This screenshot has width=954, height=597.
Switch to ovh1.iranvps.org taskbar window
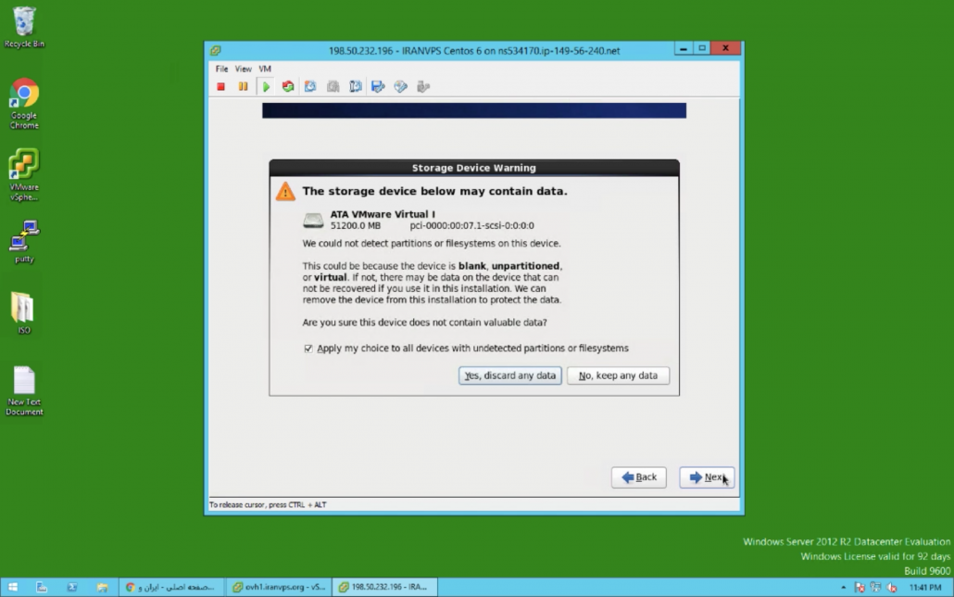click(x=277, y=587)
